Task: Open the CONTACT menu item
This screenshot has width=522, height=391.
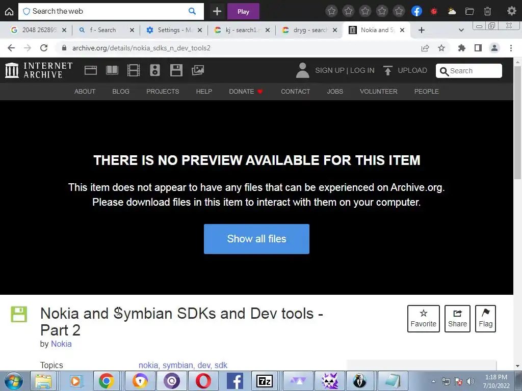Action: click(x=295, y=92)
